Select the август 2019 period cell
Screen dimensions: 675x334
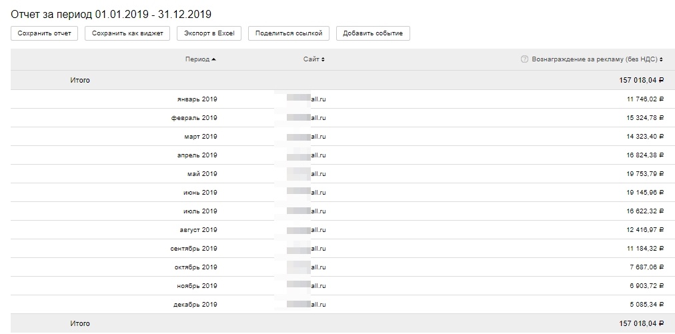198,230
